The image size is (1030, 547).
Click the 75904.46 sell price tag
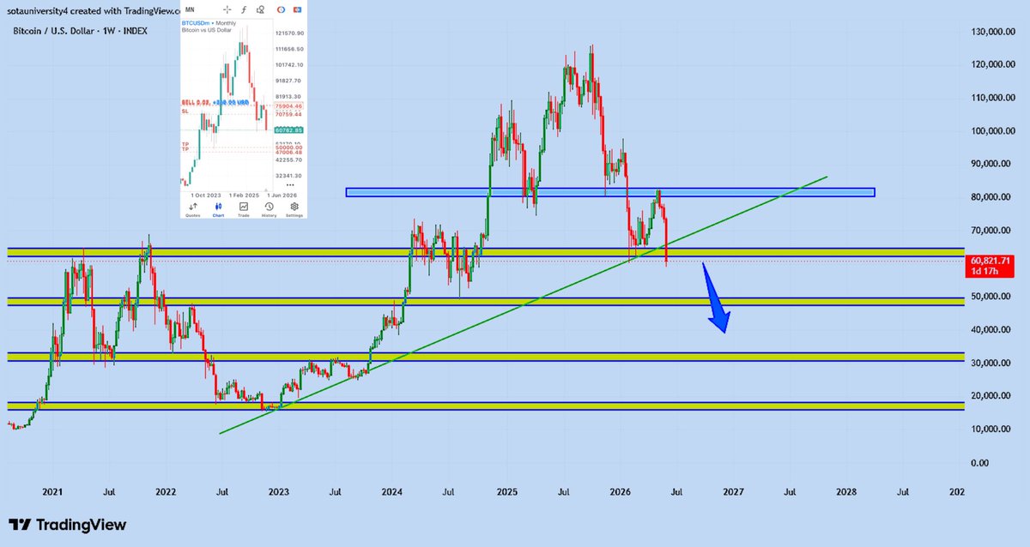coord(288,106)
